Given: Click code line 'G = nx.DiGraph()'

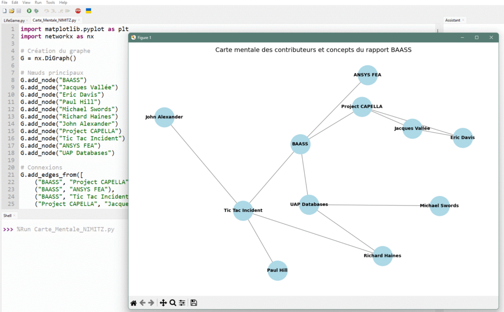Looking at the screenshot, I should pyautogui.click(x=48, y=58).
